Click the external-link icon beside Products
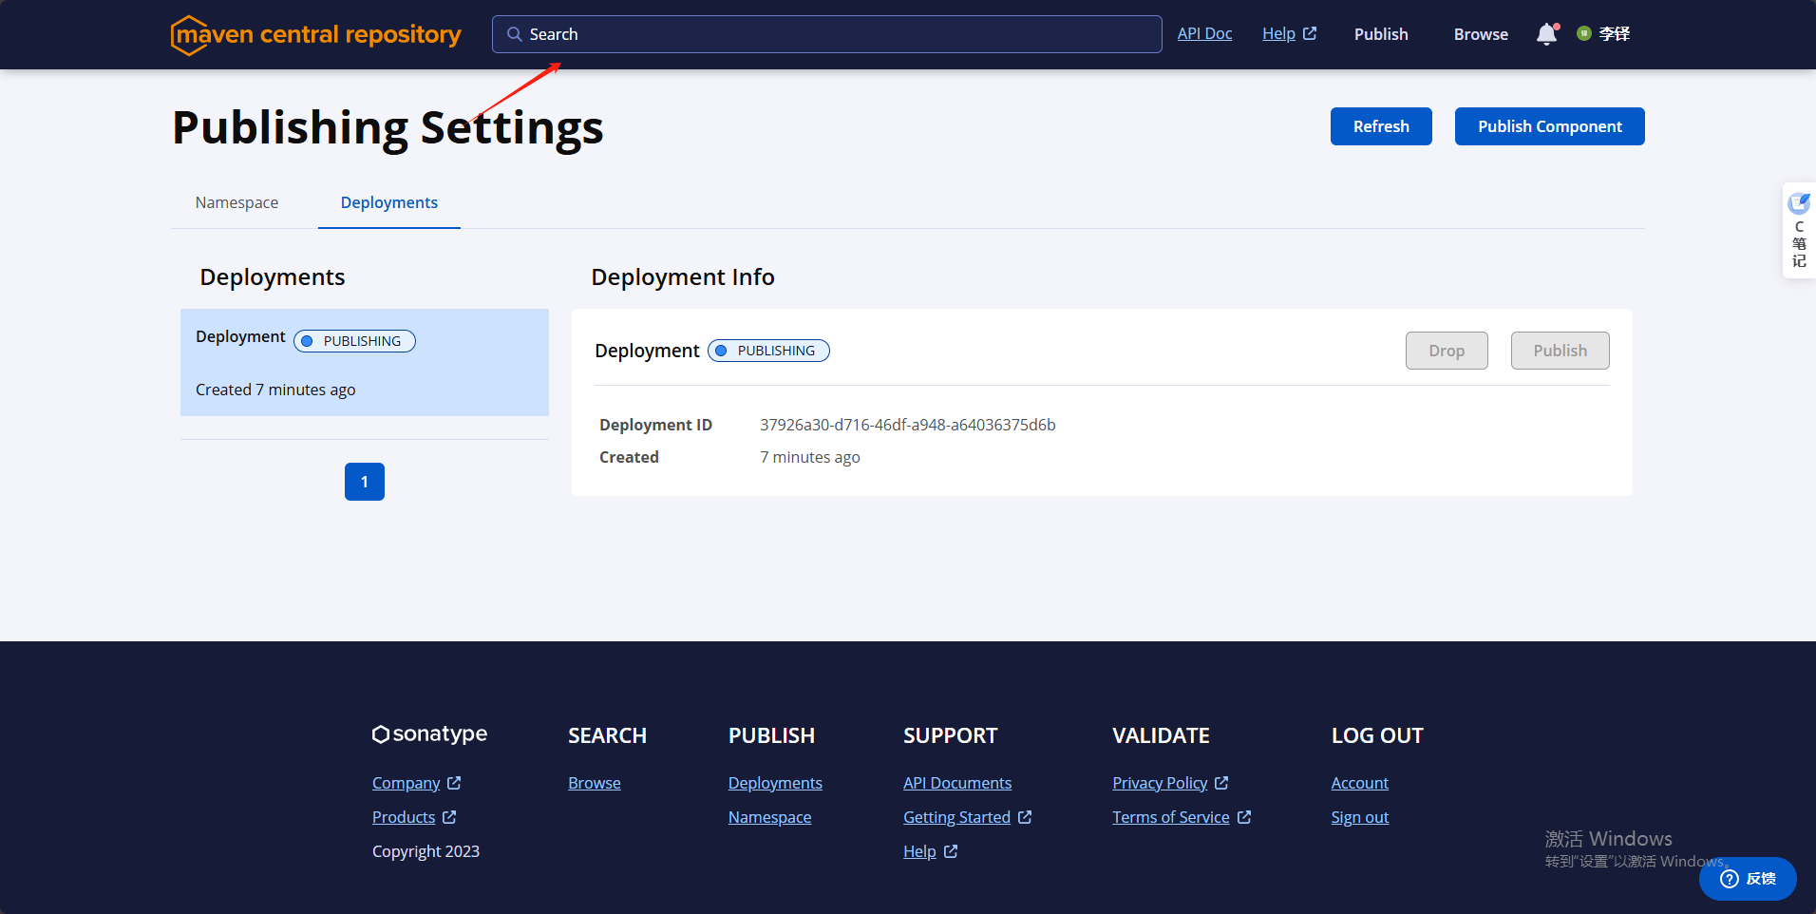 pyautogui.click(x=449, y=817)
